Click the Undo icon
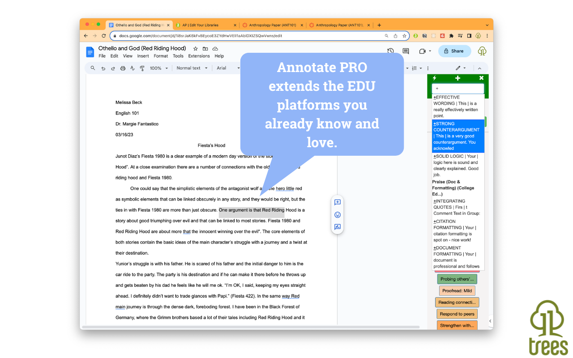573x358 pixels. pos(103,68)
